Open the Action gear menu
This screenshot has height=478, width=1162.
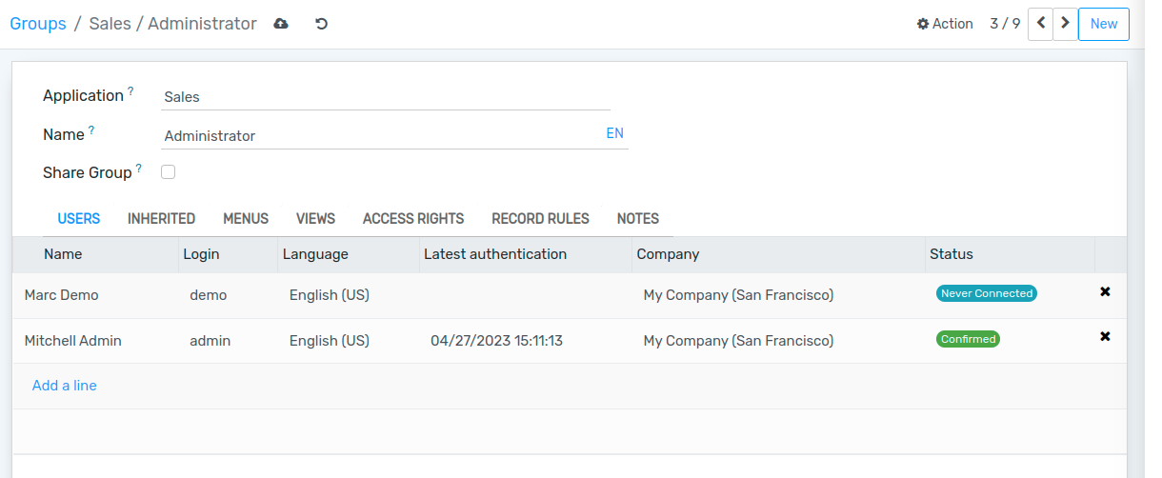[x=945, y=24]
